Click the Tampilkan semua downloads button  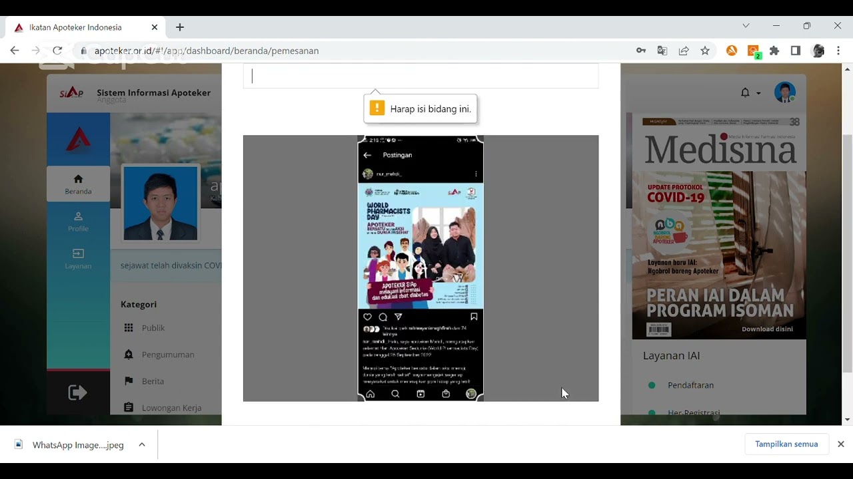coord(786,444)
